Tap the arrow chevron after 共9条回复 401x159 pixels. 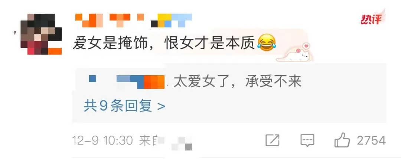coord(161,106)
